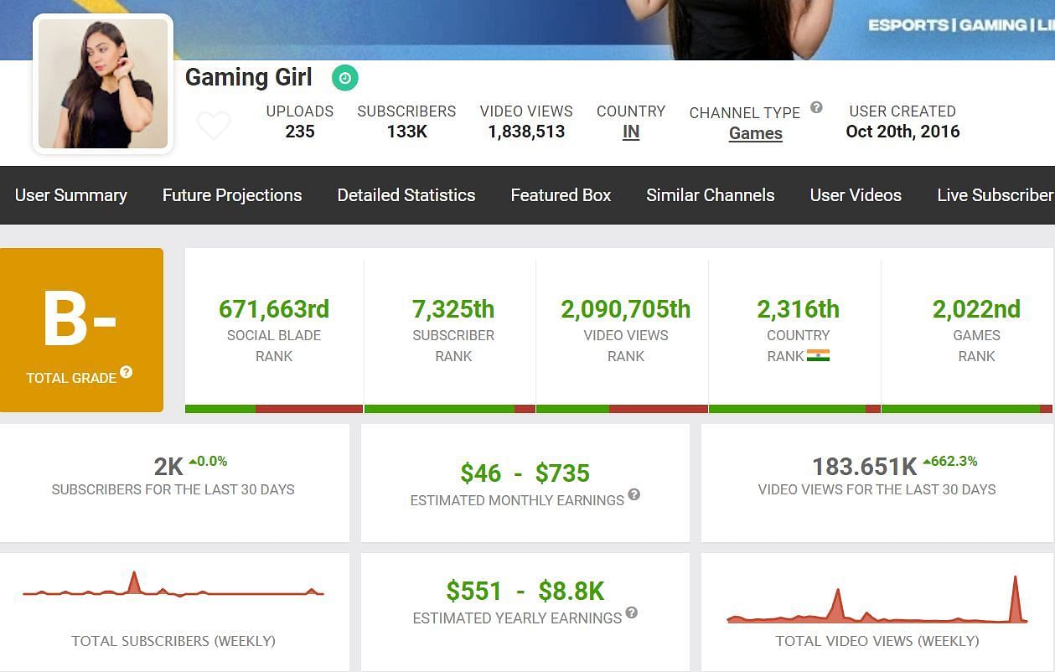Favorite the channel with the heart icon

point(214,126)
